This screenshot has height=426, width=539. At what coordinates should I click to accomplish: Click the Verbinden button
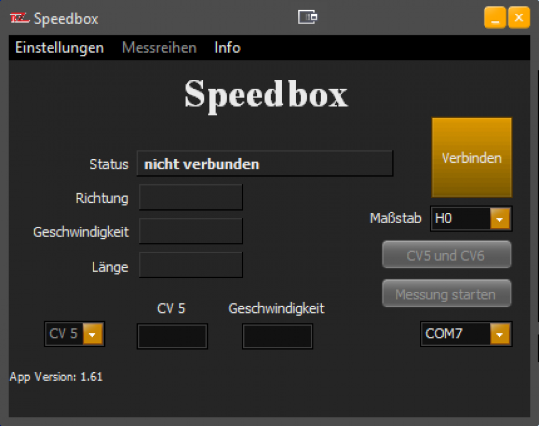[x=472, y=157]
